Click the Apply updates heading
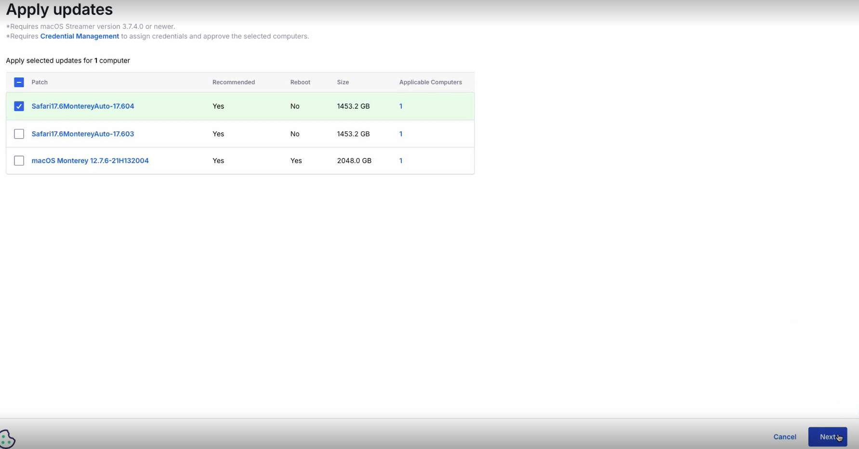Image resolution: width=859 pixels, height=449 pixels. [x=59, y=9]
